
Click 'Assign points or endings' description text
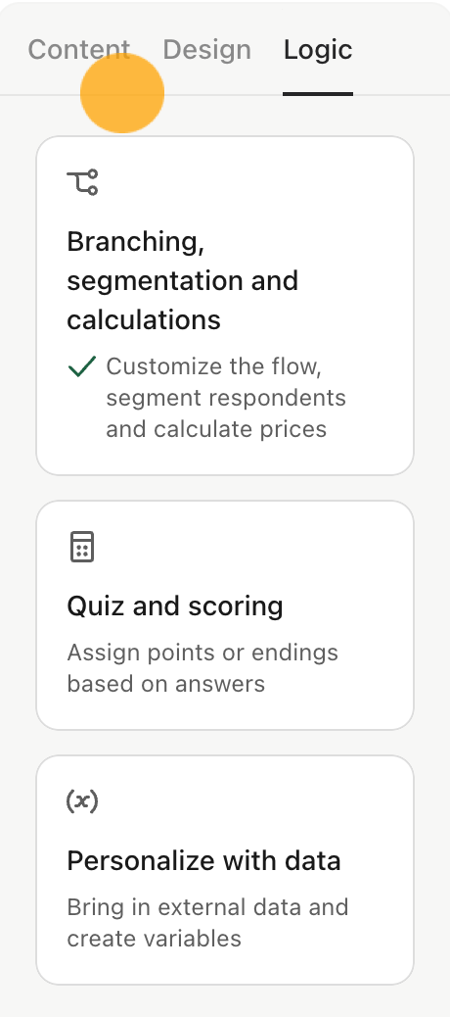click(202, 653)
